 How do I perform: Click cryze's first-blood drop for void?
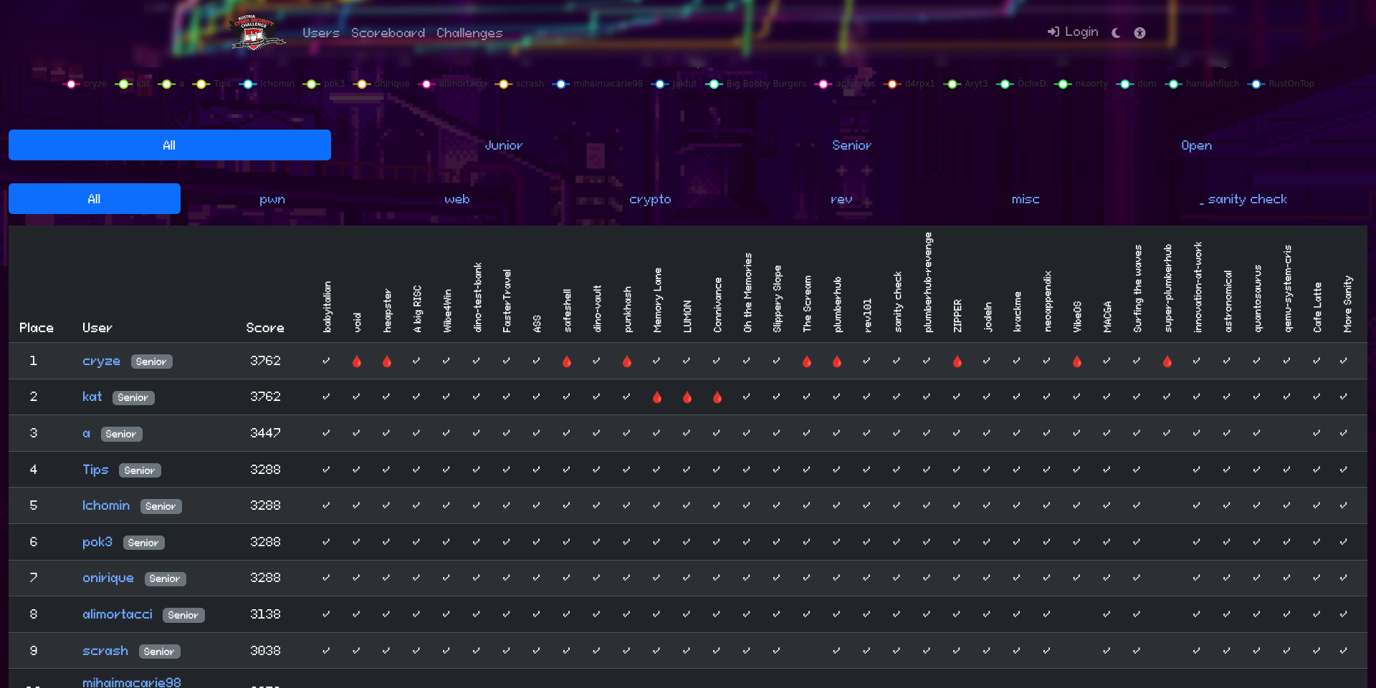[x=357, y=362]
